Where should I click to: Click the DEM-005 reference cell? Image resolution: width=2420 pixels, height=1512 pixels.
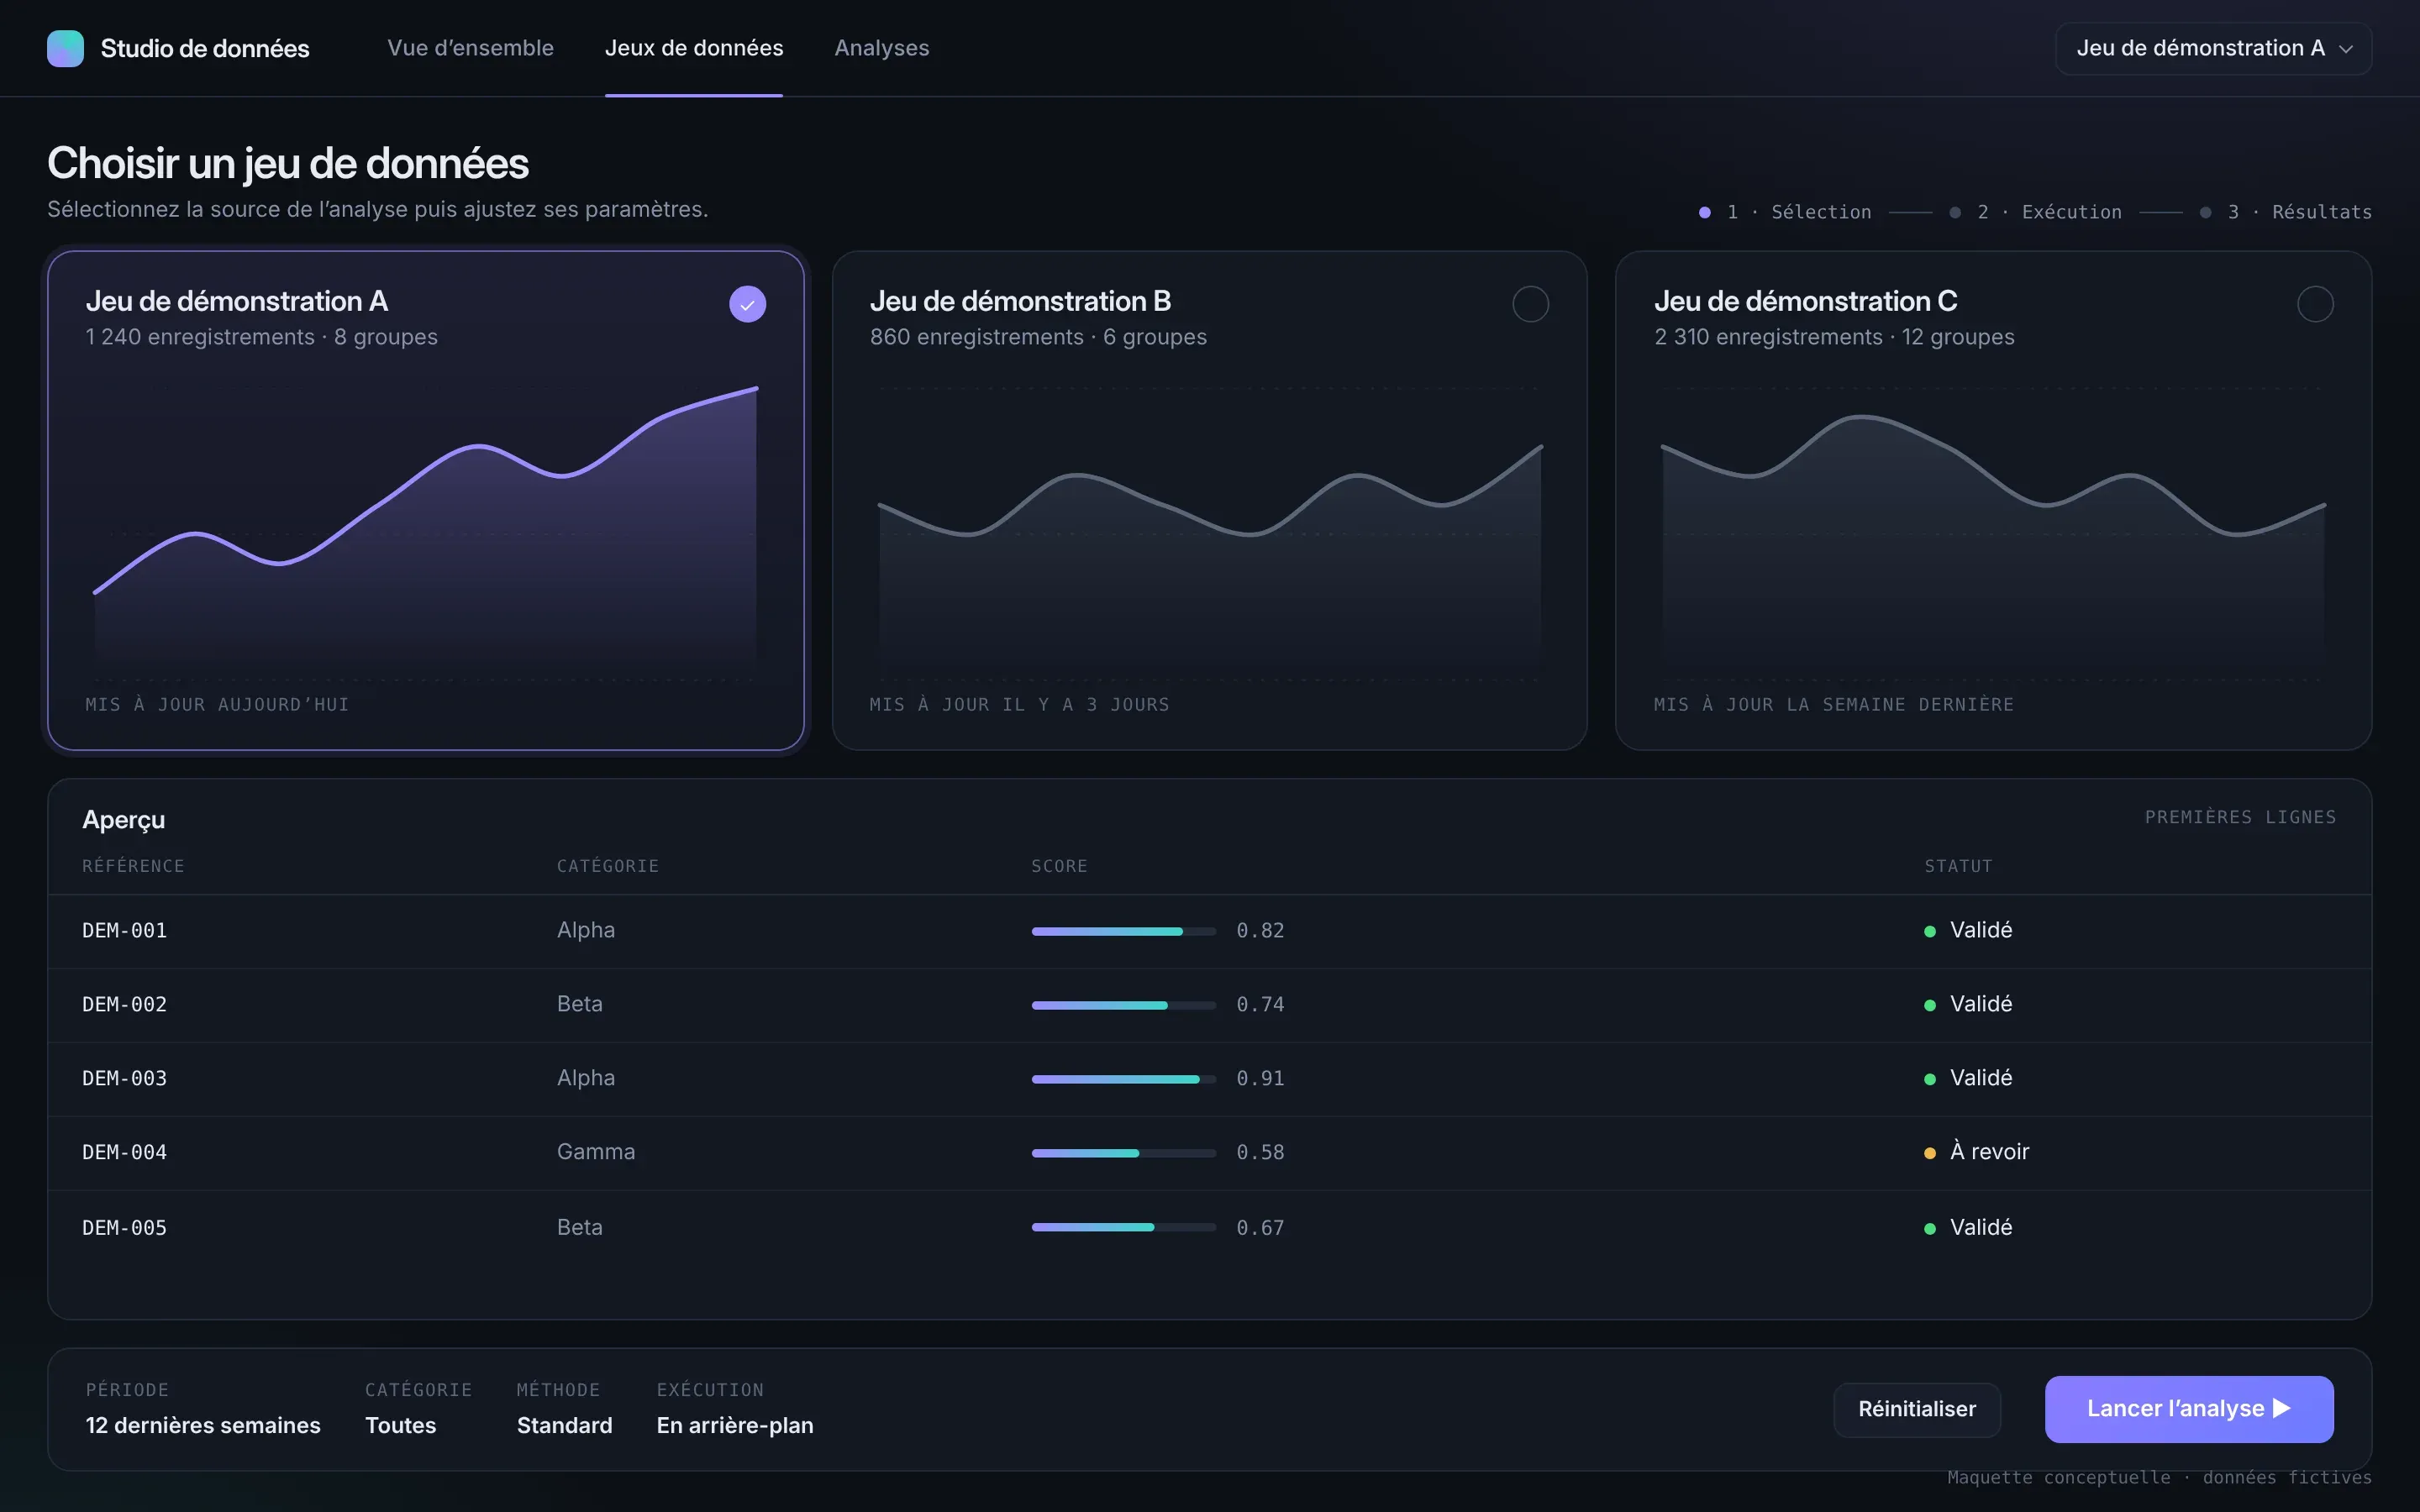[x=124, y=1227]
